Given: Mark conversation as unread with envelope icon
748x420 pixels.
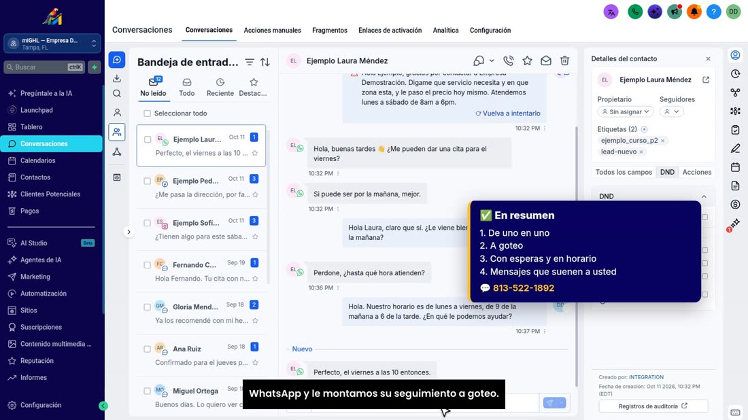Looking at the screenshot, I should point(546,60).
